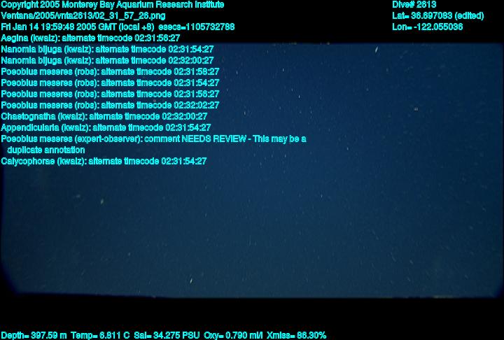Click the Chaetognatha (kwalz) annotation
504x340 pixels.
point(104,116)
